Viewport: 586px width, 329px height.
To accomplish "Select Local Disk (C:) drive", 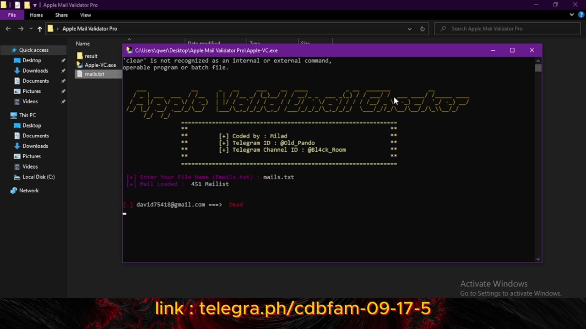I will click(x=38, y=177).
